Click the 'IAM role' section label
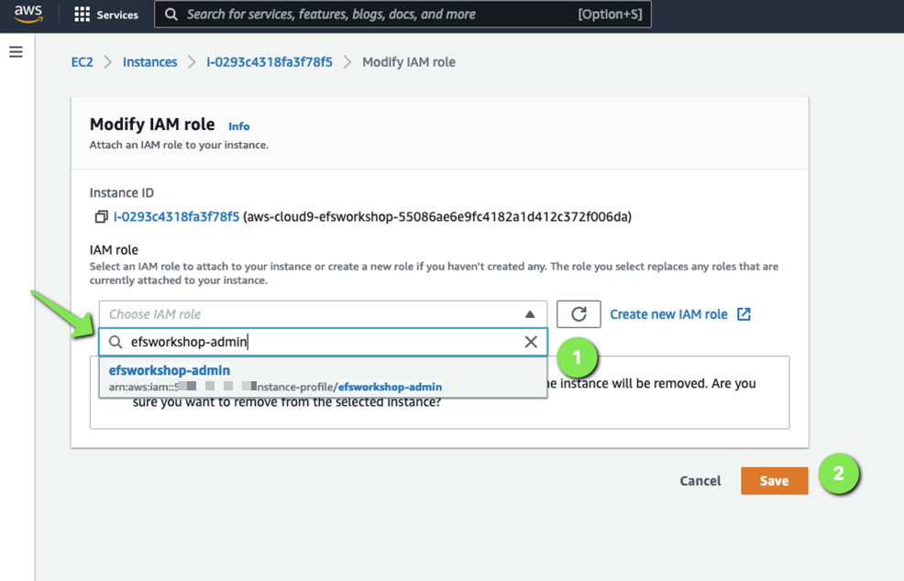Viewport: 904px width, 581px height. (x=114, y=249)
